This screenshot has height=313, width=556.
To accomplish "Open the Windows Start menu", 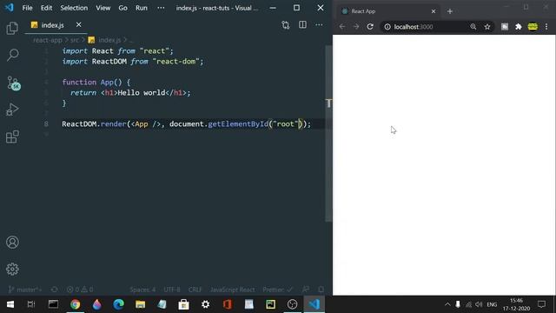I will point(10,304).
